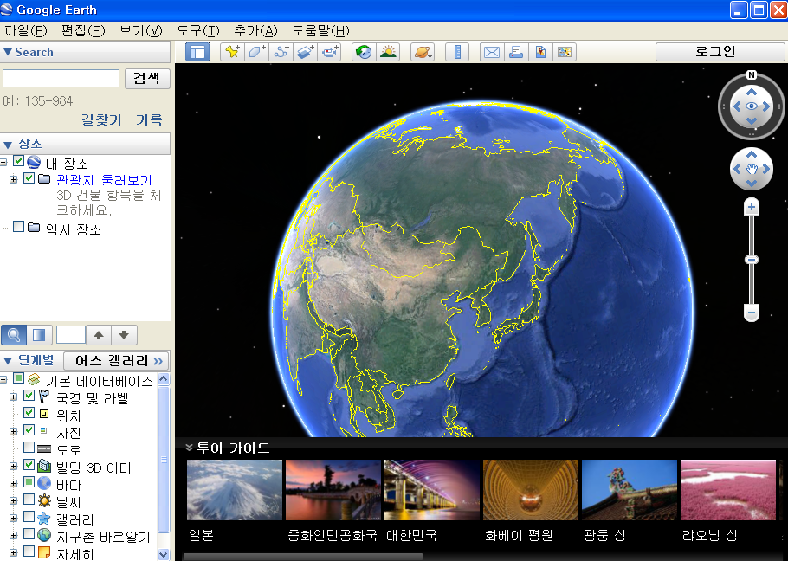The height and width of the screenshot is (561, 788).
Task: Pan down with the hand move joystick
Action: pos(752,184)
